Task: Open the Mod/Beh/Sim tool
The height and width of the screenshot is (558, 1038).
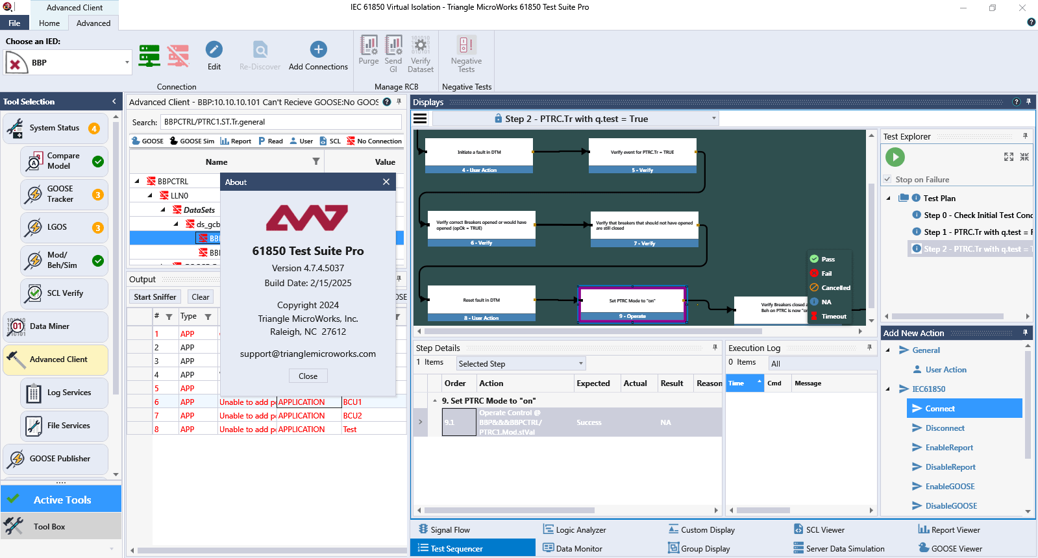Action: point(64,260)
